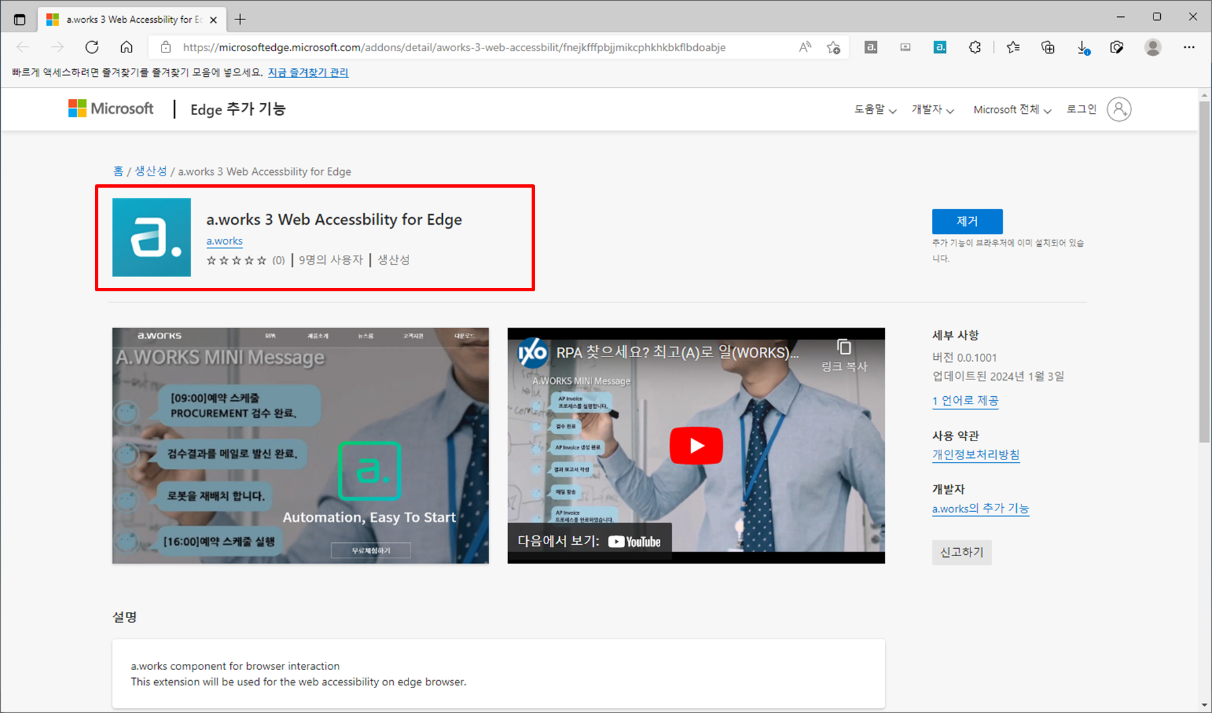Click '지금 즐겨찾기 관리' link

[x=308, y=73]
